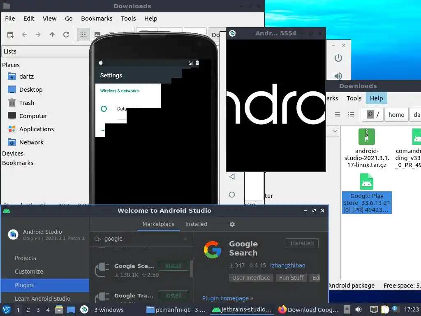Open Tools menu in the right Downloads window
Screen dimensions: 421x316
(354, 98)
